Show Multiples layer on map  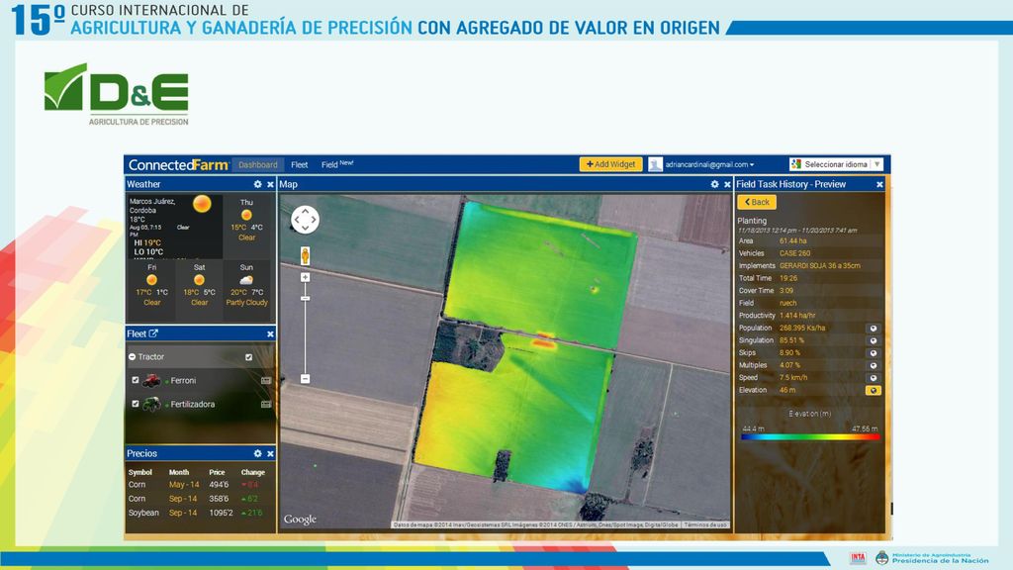(873, 365)
